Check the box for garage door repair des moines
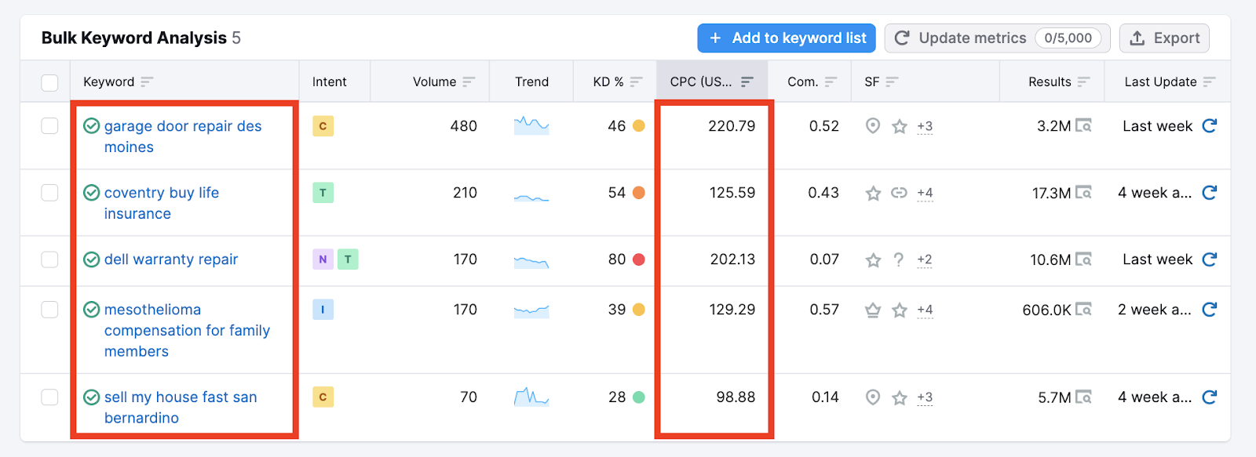 pyautogui.click(x=49, y=126)
